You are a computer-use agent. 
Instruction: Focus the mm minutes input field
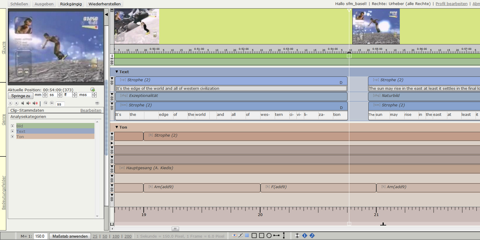coord(38,95)
